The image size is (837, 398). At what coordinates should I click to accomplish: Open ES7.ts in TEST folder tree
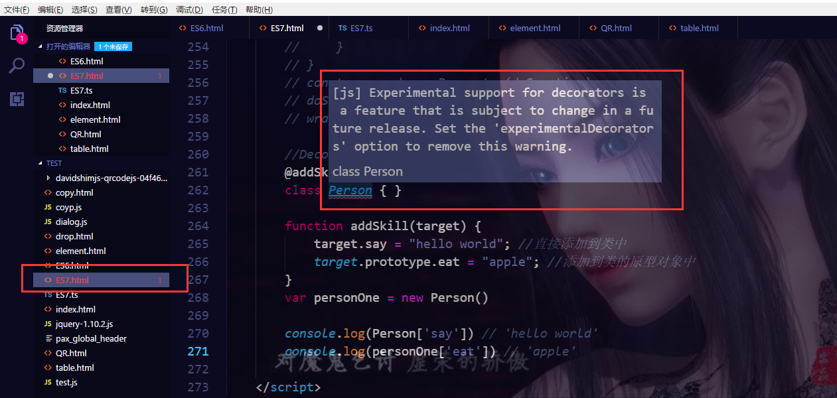pyautogui.click(x=101, y=295)
